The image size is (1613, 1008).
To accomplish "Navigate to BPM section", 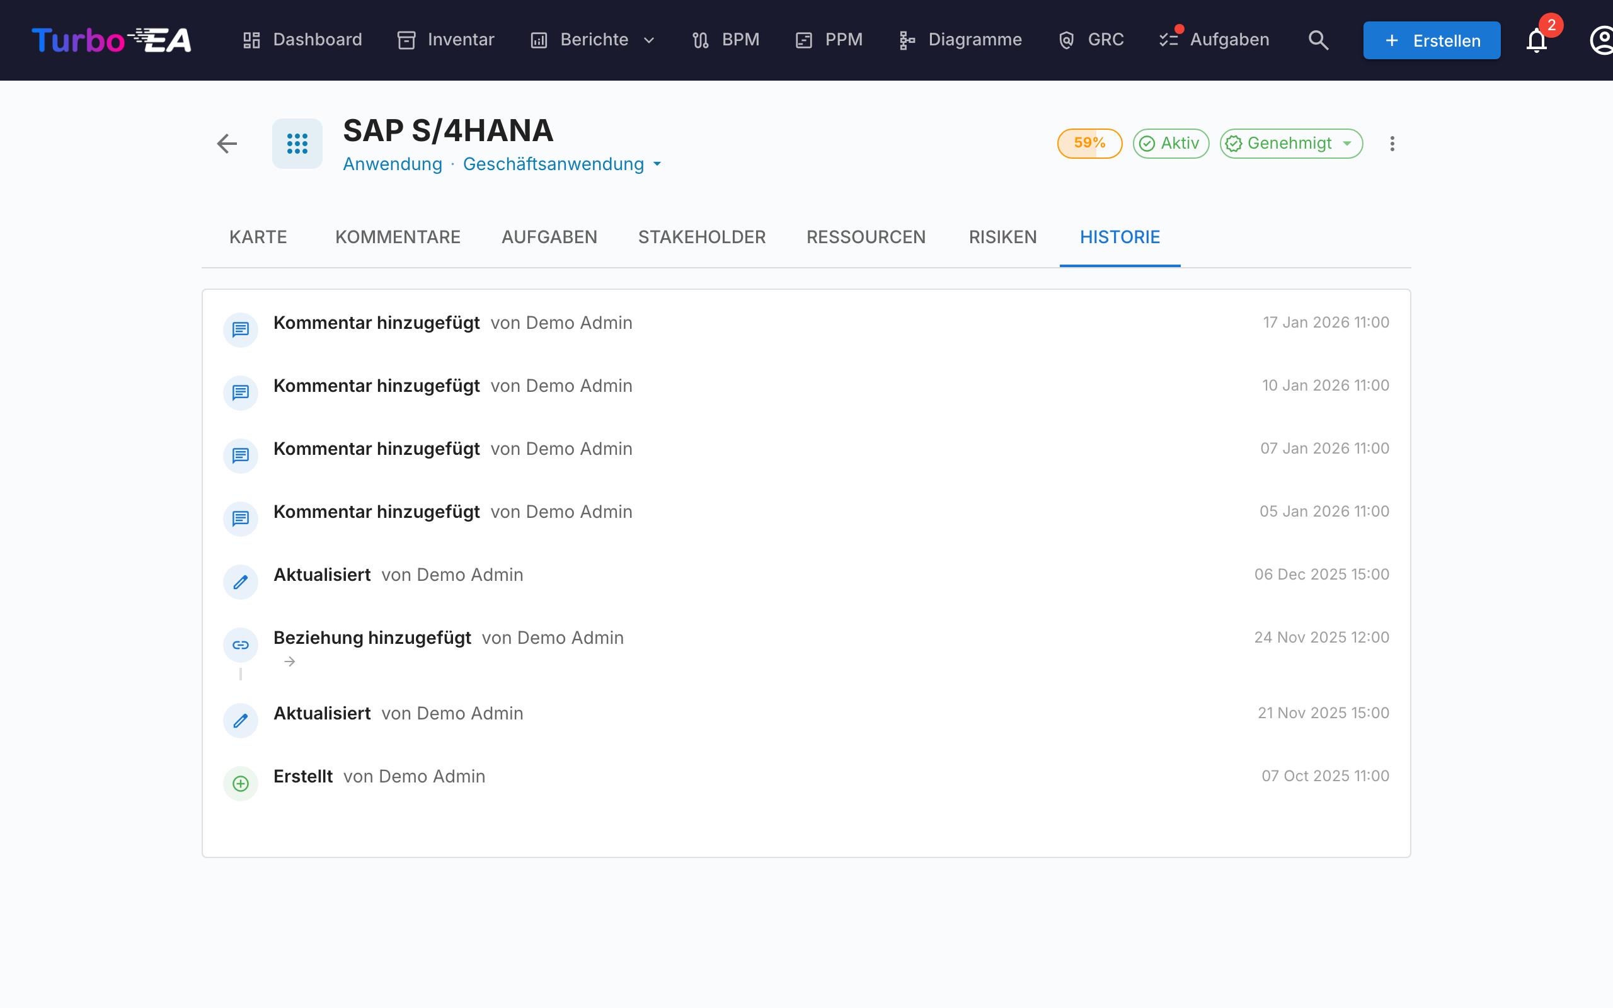I will (726, 40).
